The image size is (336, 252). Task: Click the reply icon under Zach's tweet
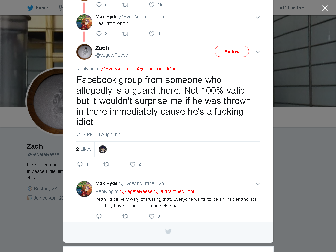(80, 164)
